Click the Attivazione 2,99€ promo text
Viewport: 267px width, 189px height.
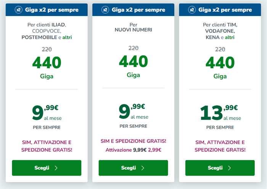click(133, 150)
